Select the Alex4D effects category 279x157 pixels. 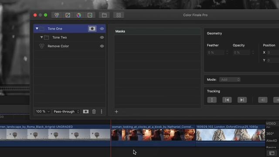(x=272, y=140)
